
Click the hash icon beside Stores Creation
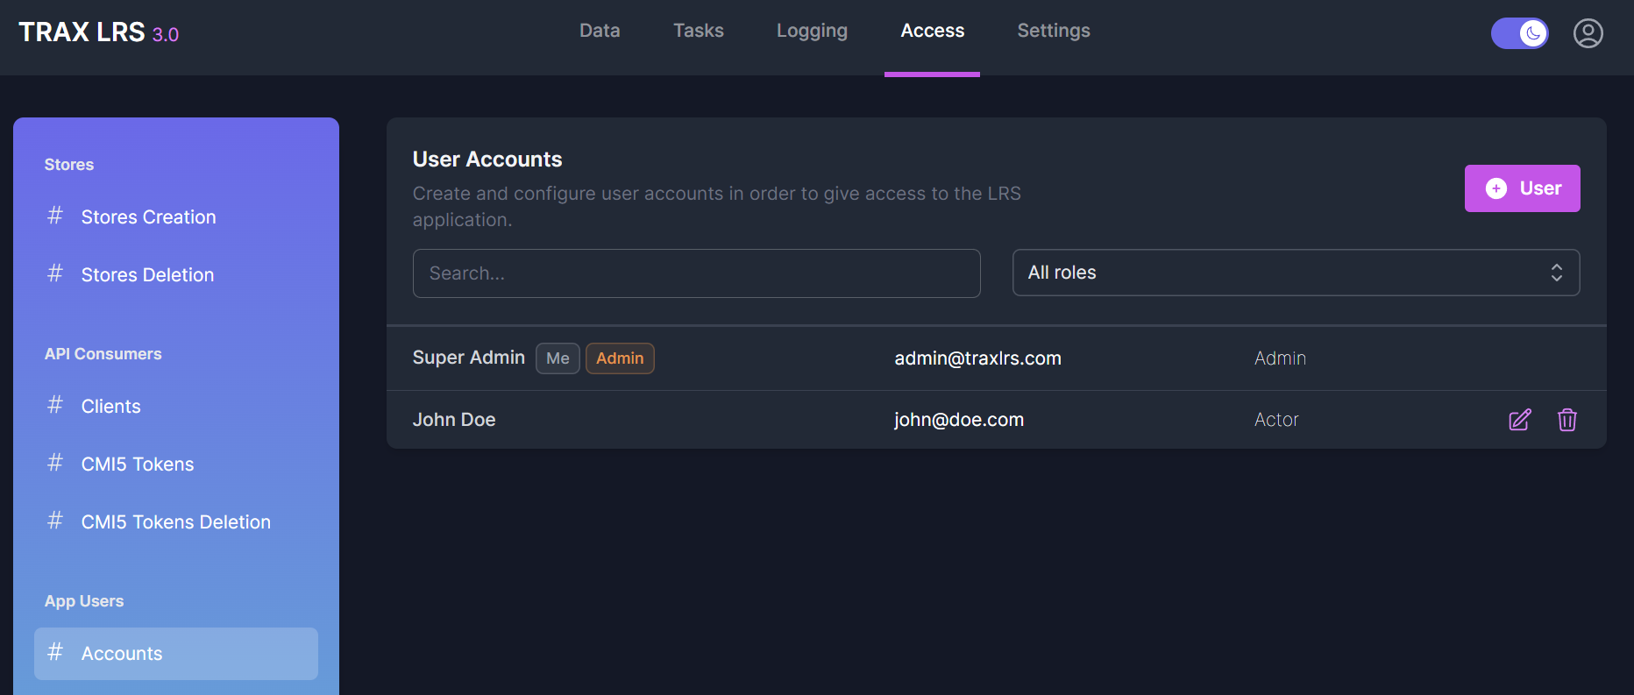tap(55, 216)
